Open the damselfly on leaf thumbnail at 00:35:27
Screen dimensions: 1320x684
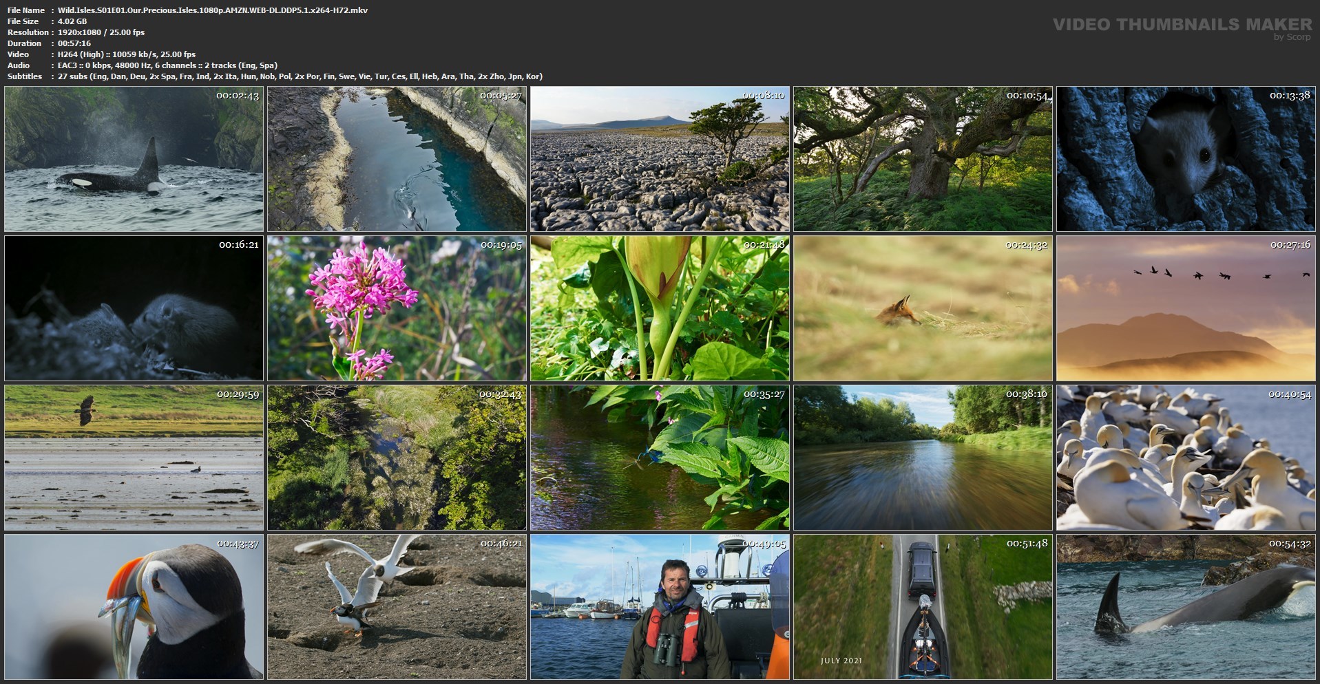[x=660, y=458]
